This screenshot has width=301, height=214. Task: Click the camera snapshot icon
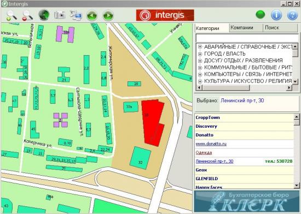[60, 15]
